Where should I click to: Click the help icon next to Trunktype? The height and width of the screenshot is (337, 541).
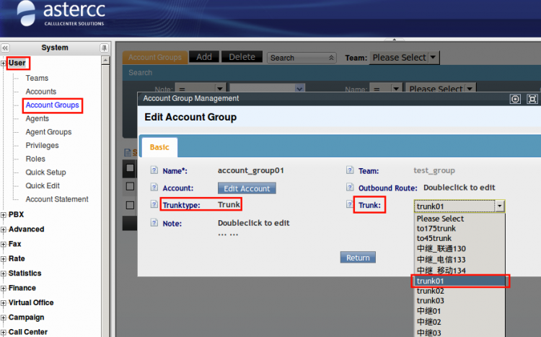(154, 205)
